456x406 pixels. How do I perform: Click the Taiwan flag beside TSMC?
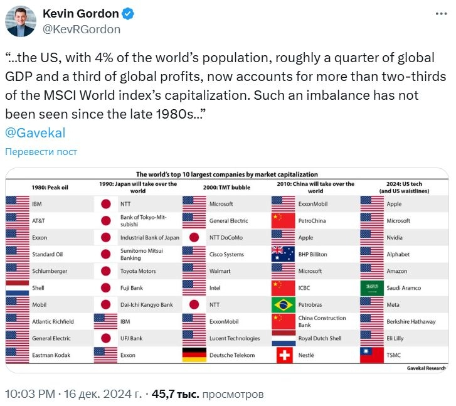click(372, 355)
